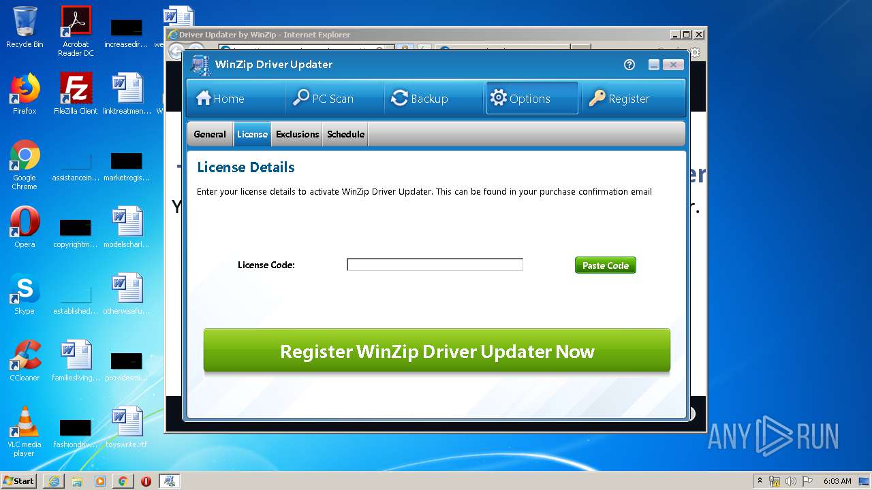This screenshot has width=872, height=490.
Task: Select the marketregis... desktop file
Action: tap(127, 165)
